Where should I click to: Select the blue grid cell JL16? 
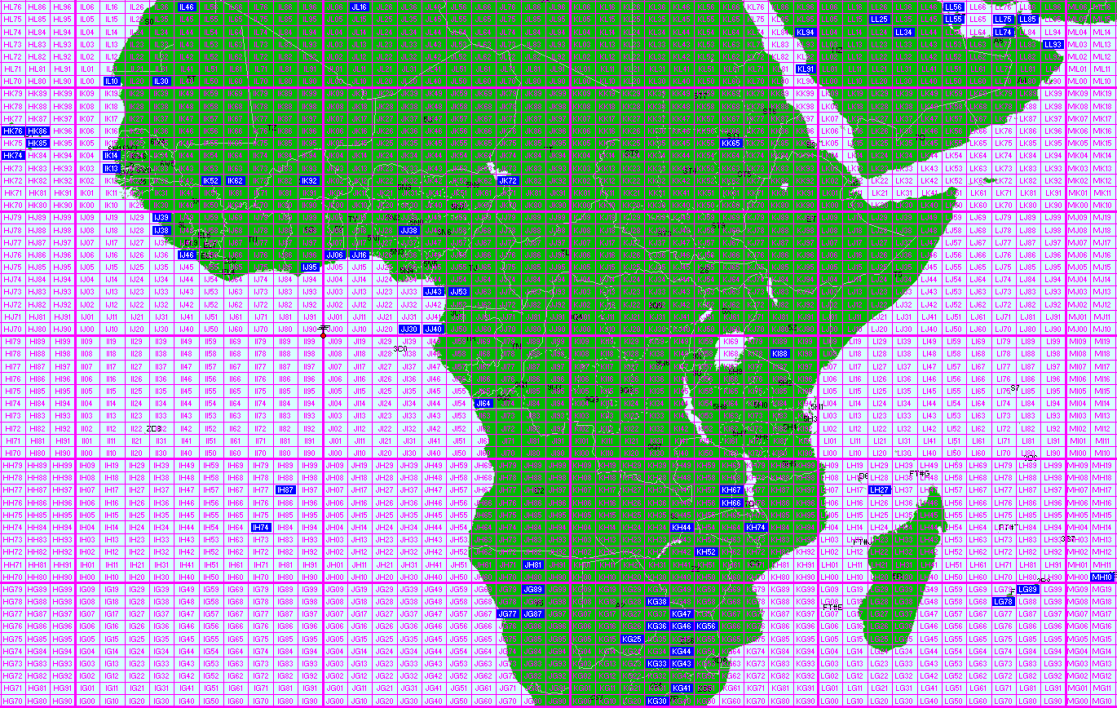(359, 7)
